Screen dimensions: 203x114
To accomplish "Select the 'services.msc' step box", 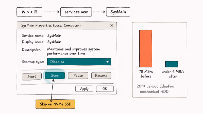I will 76,12.
